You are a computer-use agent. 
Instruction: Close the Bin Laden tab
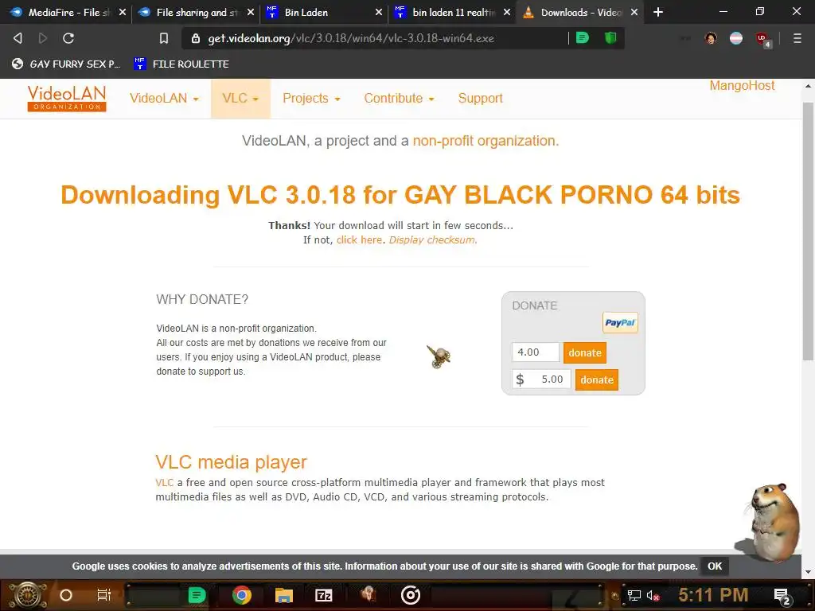pos(378,12)
